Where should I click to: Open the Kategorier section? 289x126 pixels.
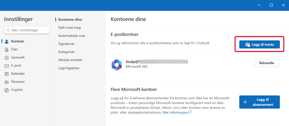click(x=66, y=52)
